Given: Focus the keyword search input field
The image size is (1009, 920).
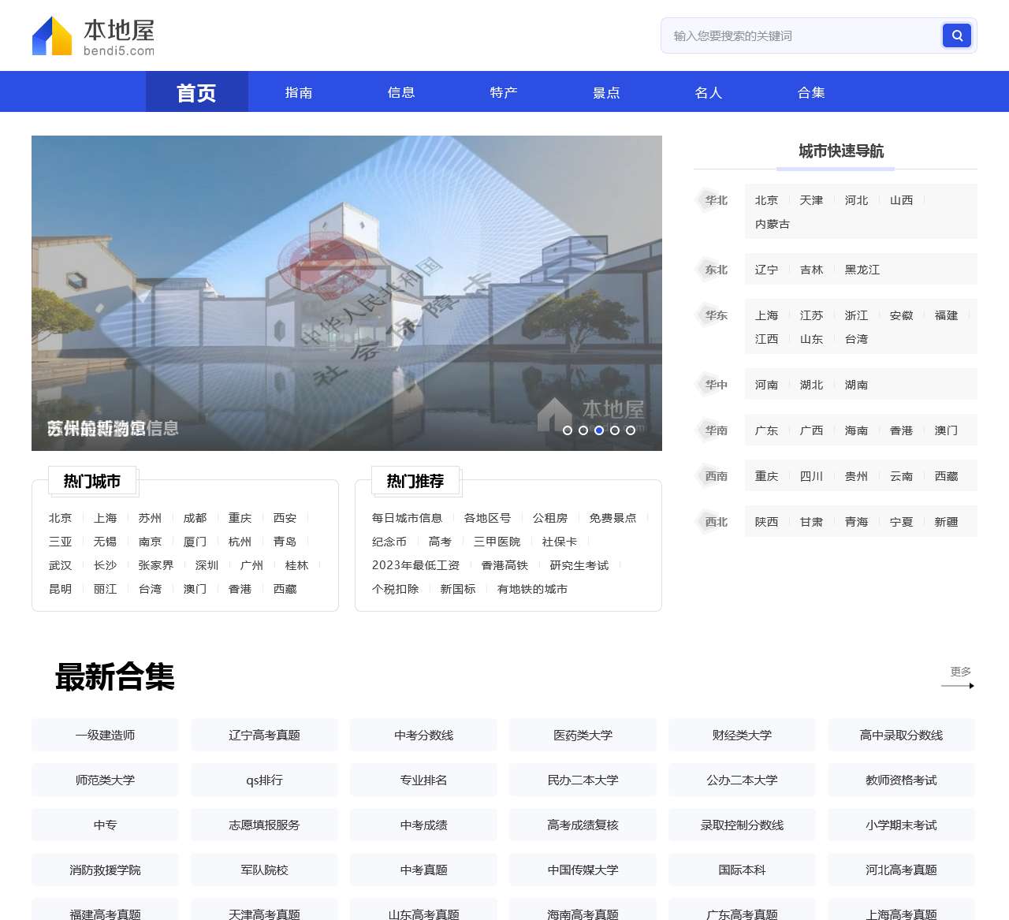Looking at the screenshot, I should point(801,35).
